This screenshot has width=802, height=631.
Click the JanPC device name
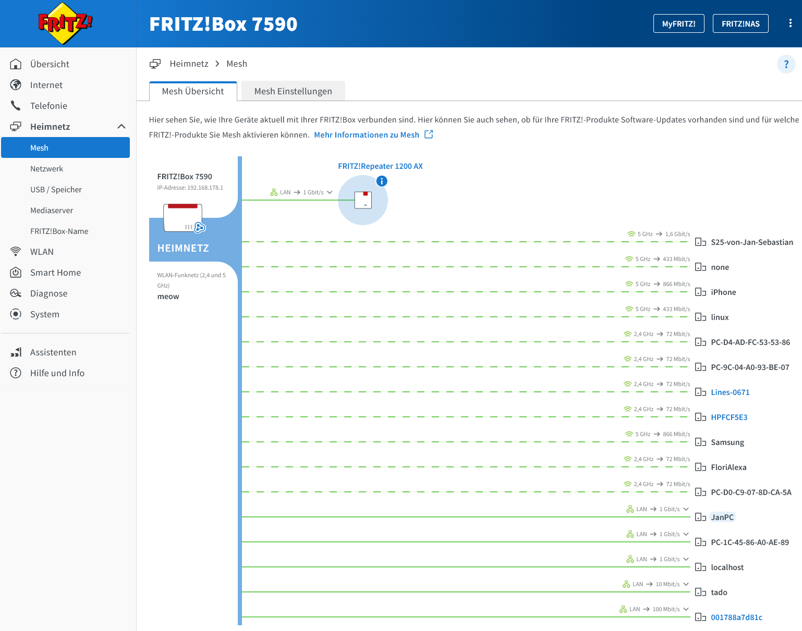pos(722,517)
